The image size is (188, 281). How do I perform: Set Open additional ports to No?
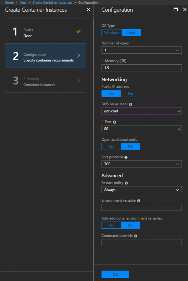click(x=131, y=146)
